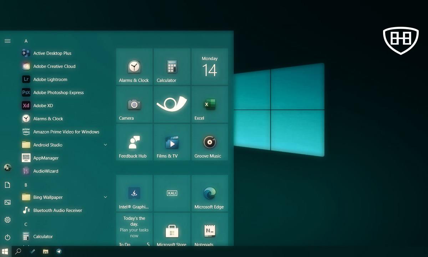Open the Films & TV tile

click(x=172, y=142)
